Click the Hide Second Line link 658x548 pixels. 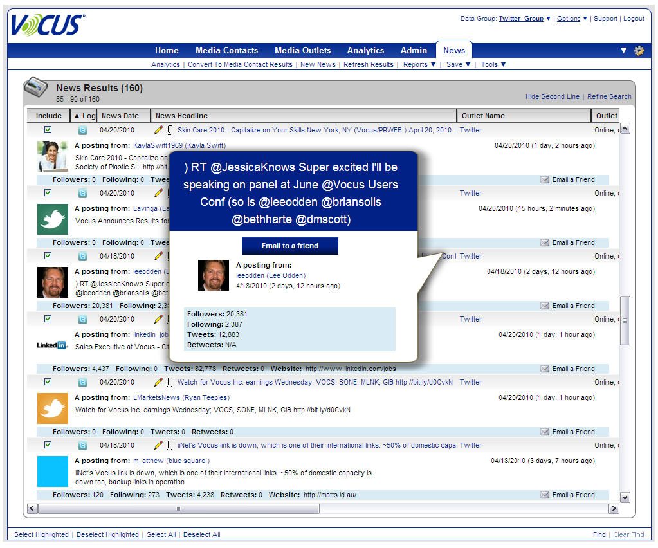click(x=553, y=96)
